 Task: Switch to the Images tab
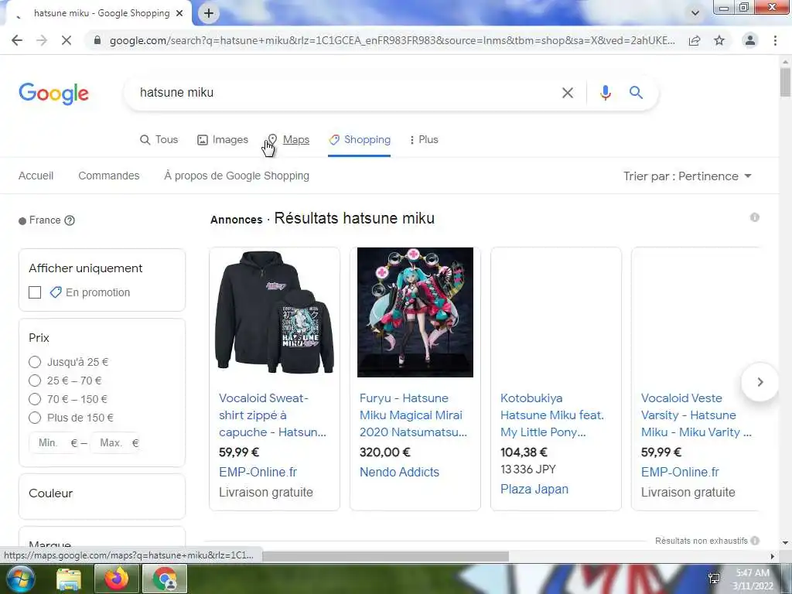pyautogui.click(x=222, y=139)
